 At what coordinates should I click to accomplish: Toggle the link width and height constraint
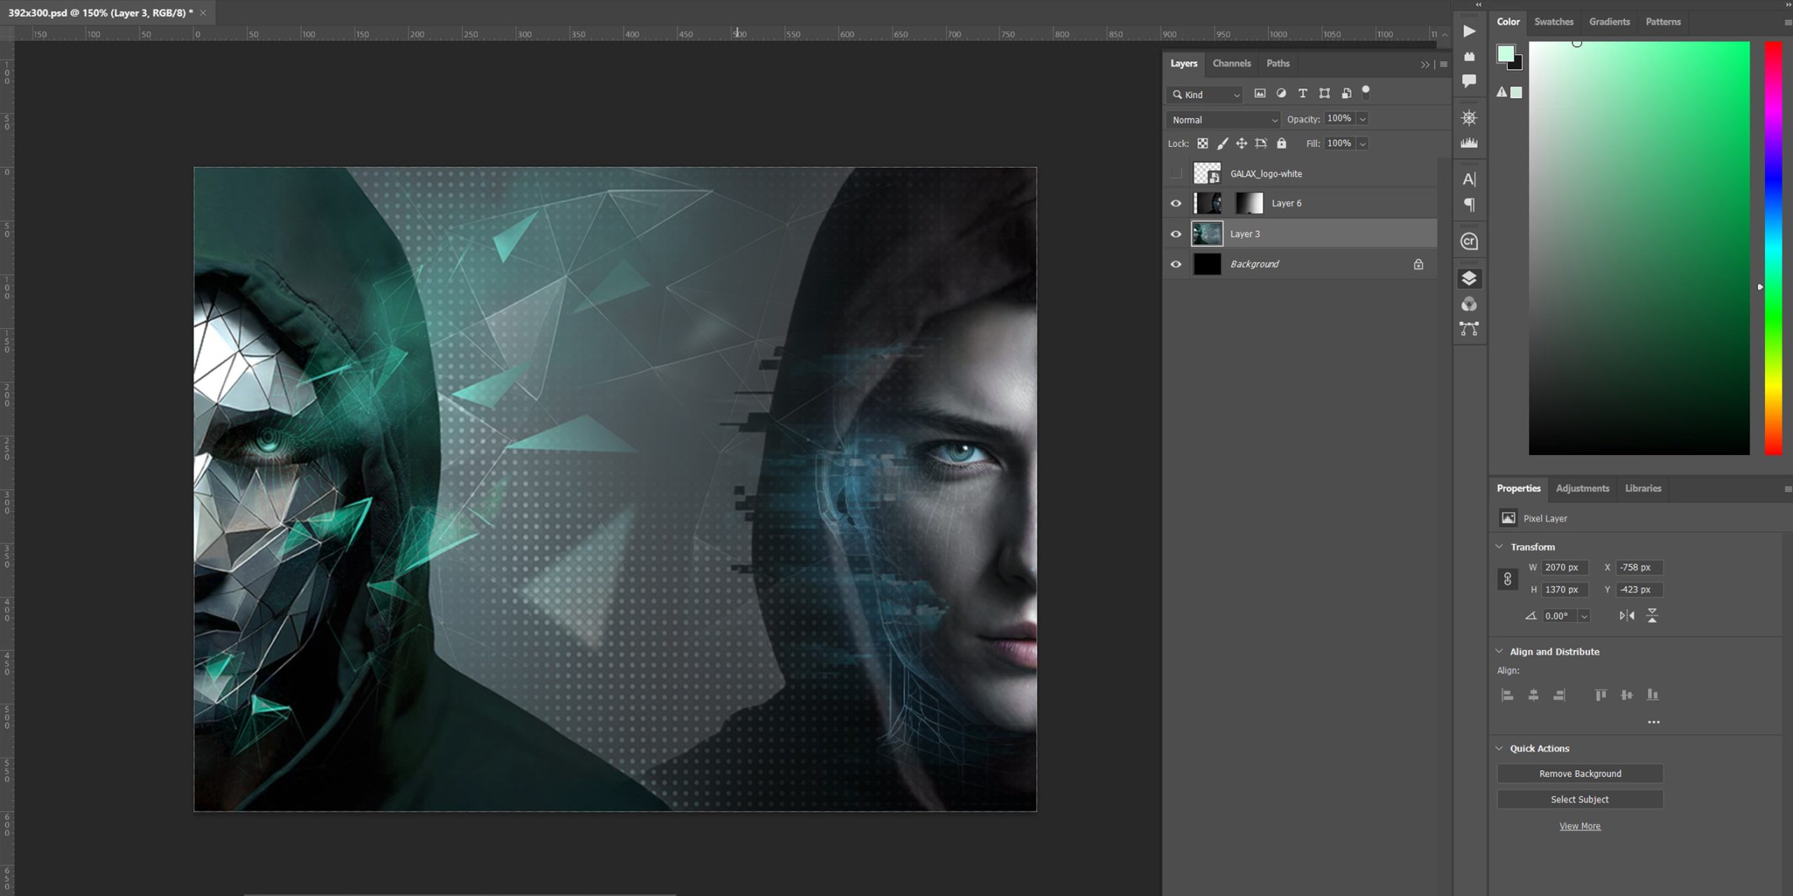pyautogui.click(x=1507, y=579)
